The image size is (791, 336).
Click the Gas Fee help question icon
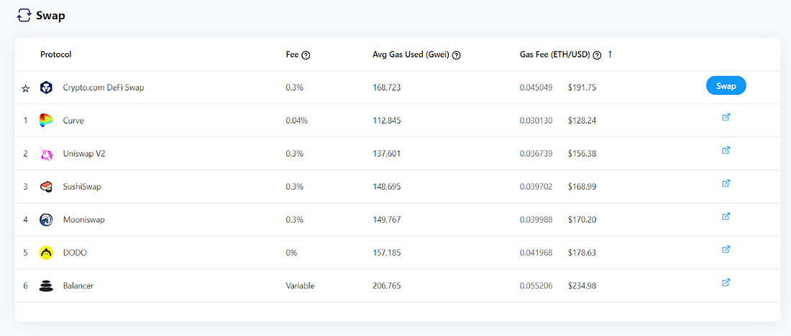598,55
